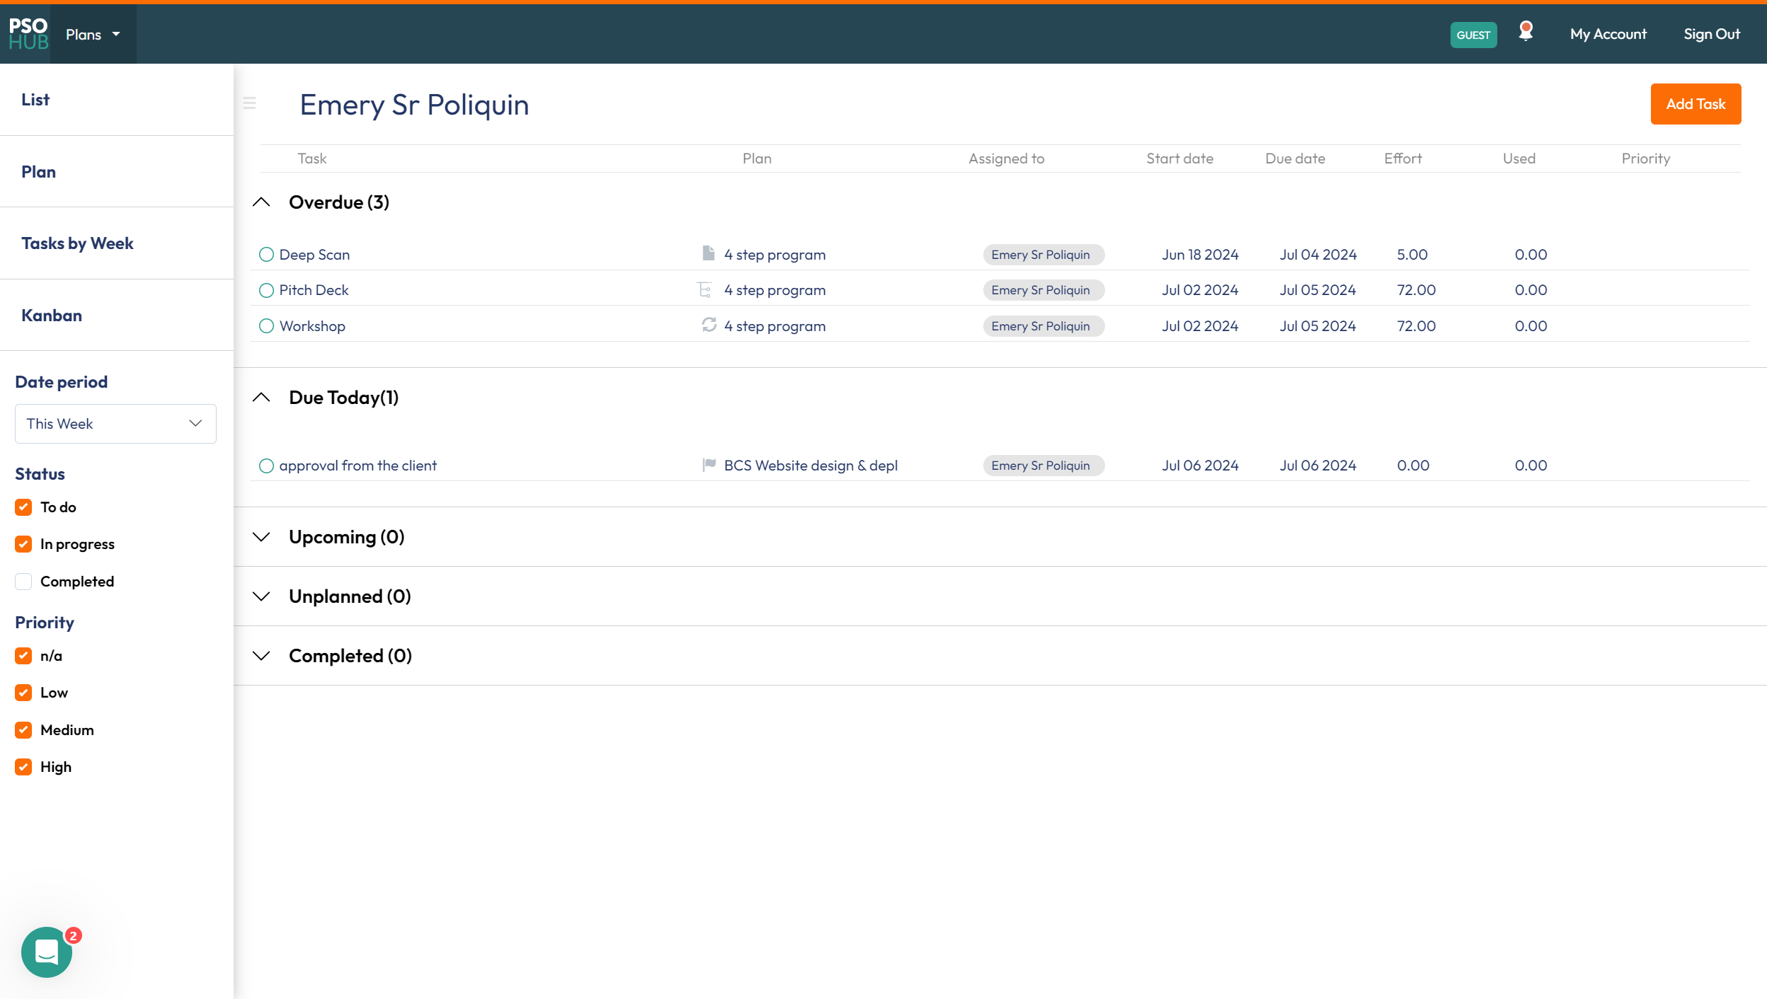
Task: Click the recurring icon on Workshop row
Action: tap(709, 325)
